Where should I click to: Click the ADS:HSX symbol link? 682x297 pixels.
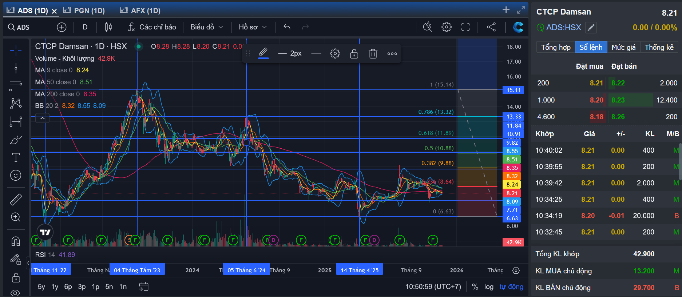[x=563, y=28]
